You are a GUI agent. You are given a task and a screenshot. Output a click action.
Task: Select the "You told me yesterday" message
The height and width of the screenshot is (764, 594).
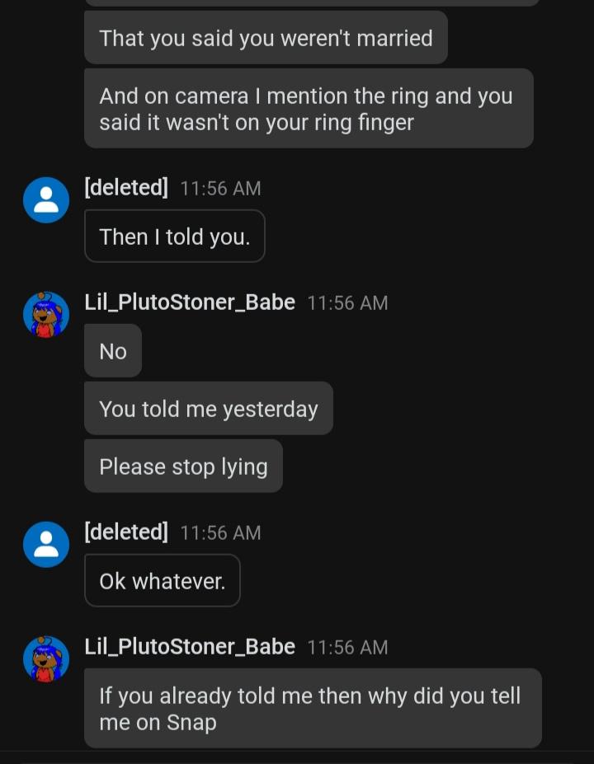pos(208,409)
